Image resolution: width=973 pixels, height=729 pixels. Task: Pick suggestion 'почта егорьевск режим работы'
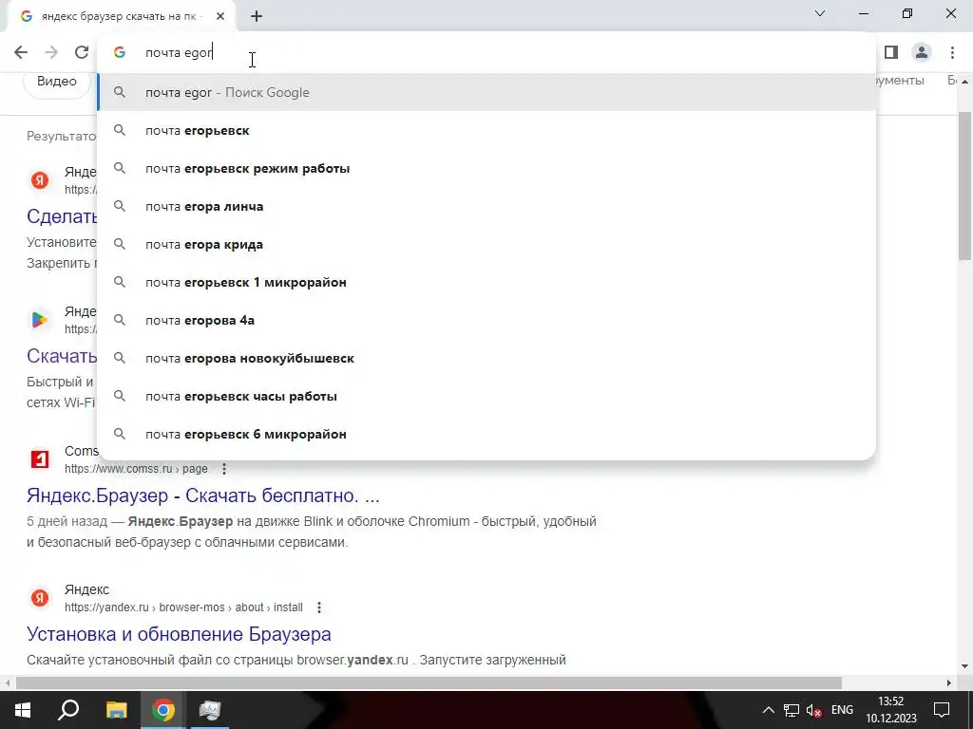(x=486, y=169)
